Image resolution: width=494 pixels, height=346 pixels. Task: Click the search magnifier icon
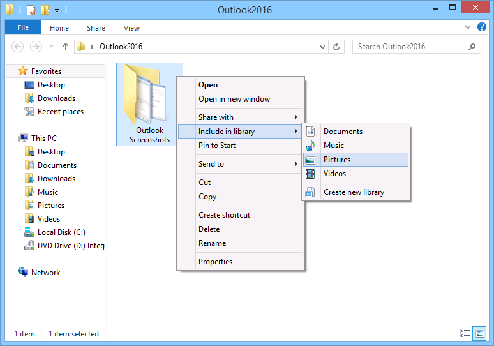tap(472, 47)
